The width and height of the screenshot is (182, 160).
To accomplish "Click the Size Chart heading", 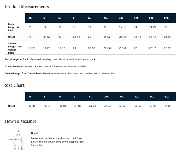I will tap(15, 85).
